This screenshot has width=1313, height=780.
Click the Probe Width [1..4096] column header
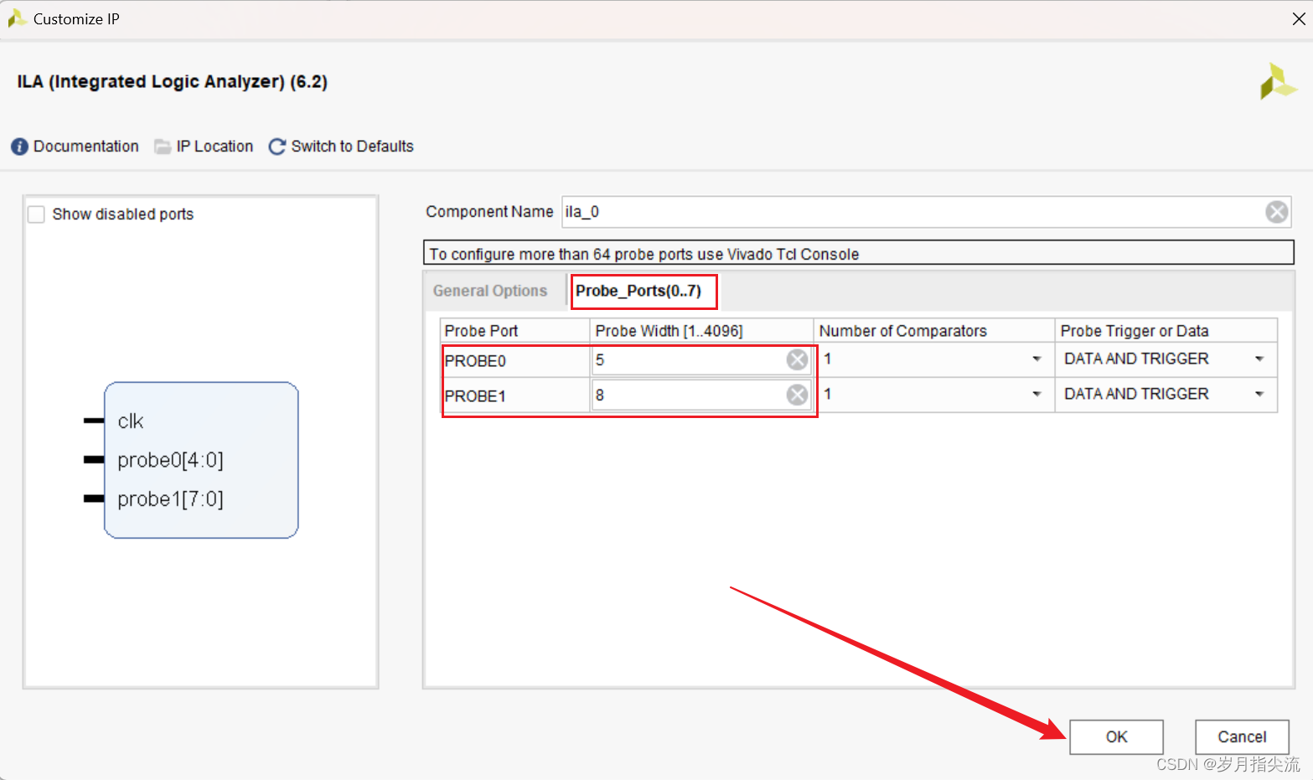701,330
